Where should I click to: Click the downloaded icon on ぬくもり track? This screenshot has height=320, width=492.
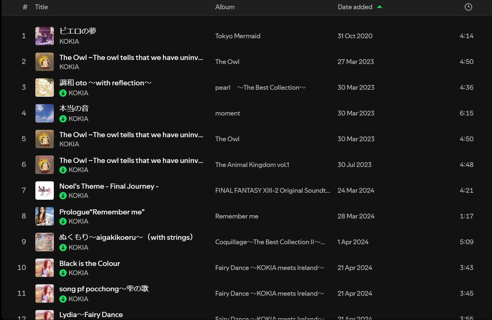(x=63, y=248)
